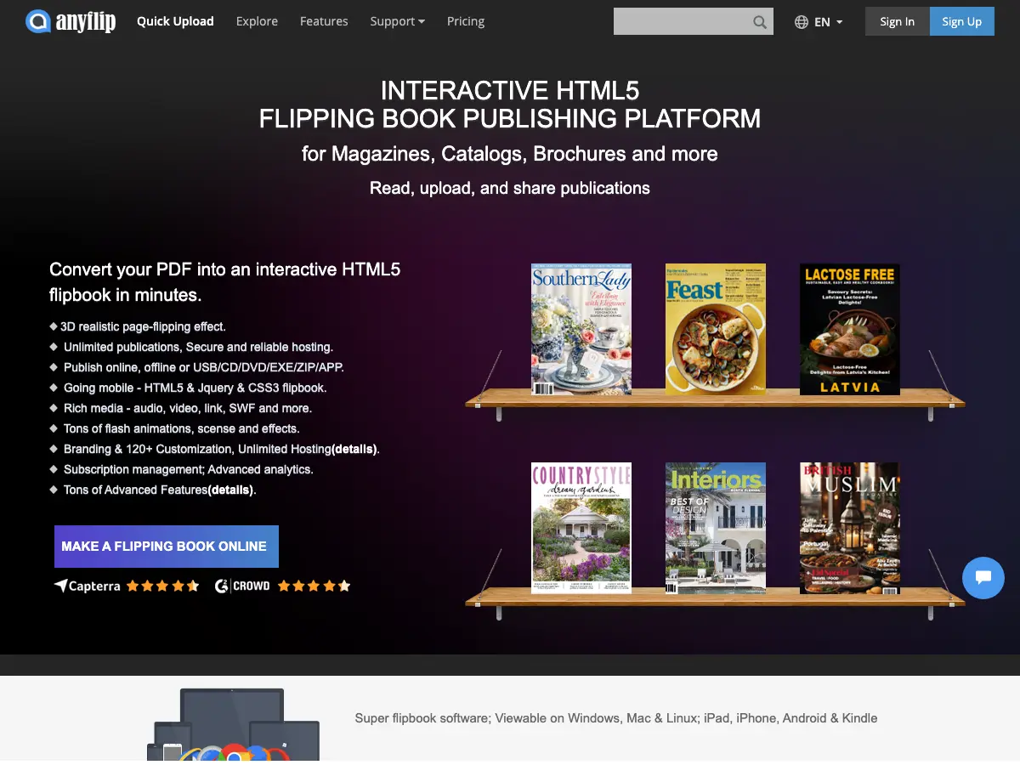Open details link for Advanced Features
Image resolution: width=1020 pixels, height=765 pixels.
pos(230,490)
